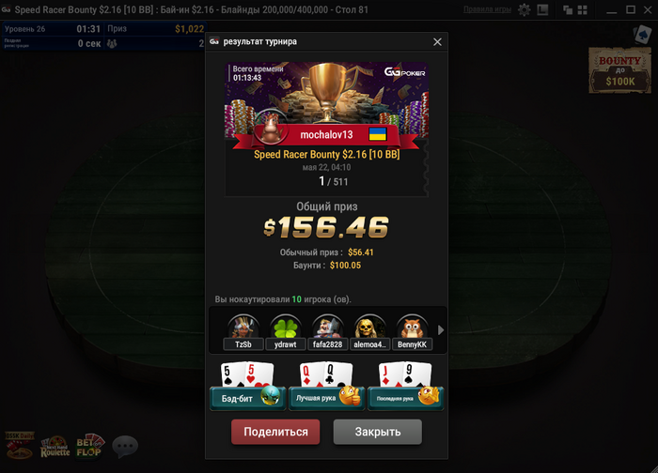Click the Закрыть button

[x=378, y=432]
